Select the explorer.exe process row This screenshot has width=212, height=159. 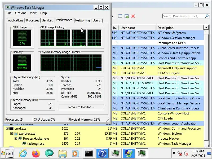[104, 134]
